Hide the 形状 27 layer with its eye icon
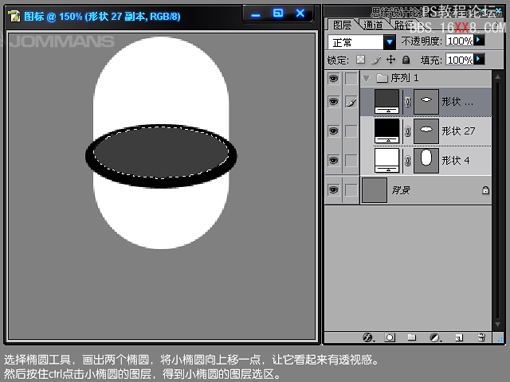This screenshot has width=510, height=382. (333, 131)
